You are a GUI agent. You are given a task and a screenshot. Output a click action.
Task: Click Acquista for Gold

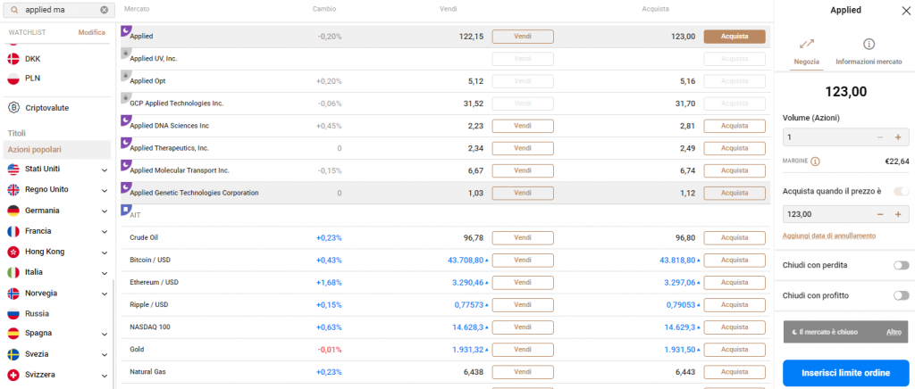[x=735, y=350]
